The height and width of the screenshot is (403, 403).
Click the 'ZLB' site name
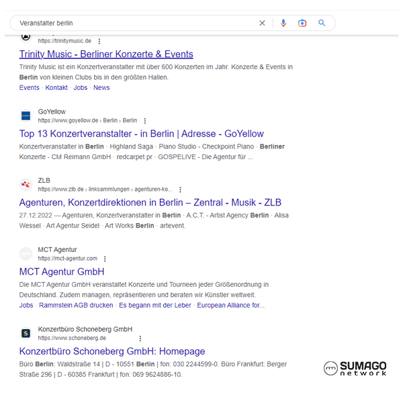44,181
